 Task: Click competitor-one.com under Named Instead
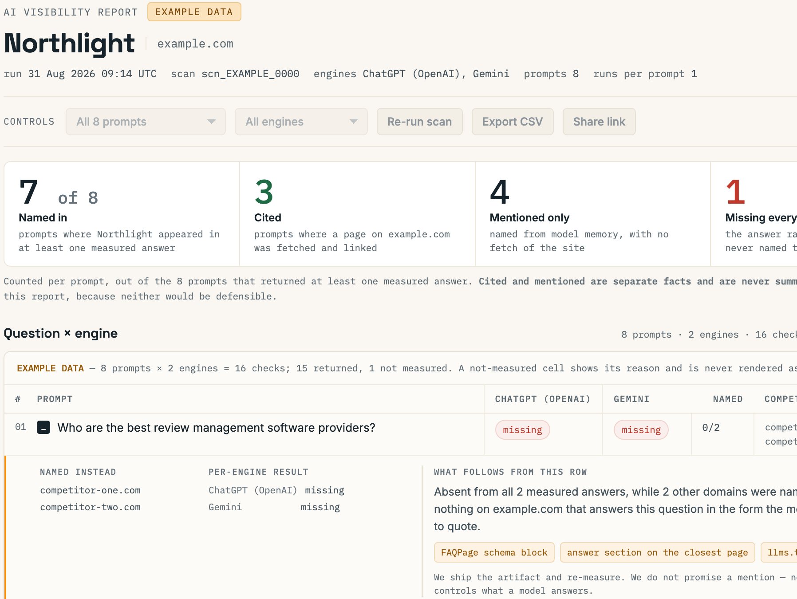click(90, 490)
